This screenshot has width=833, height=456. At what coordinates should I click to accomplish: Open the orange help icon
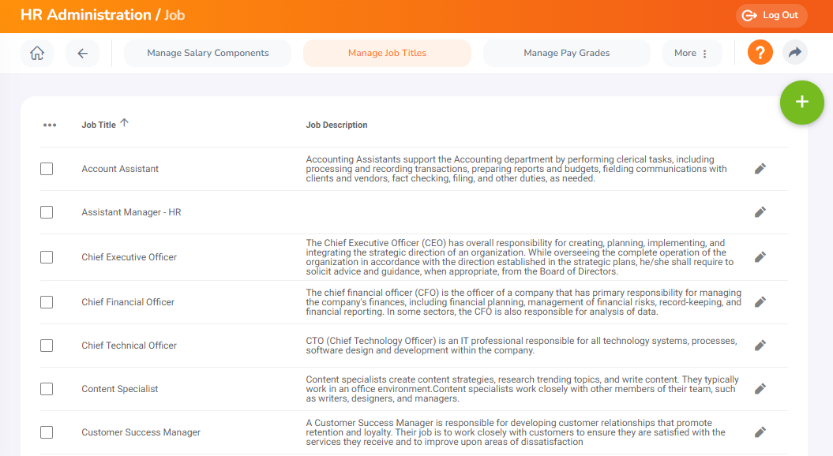pyautogui.click(x=760, y=52)
